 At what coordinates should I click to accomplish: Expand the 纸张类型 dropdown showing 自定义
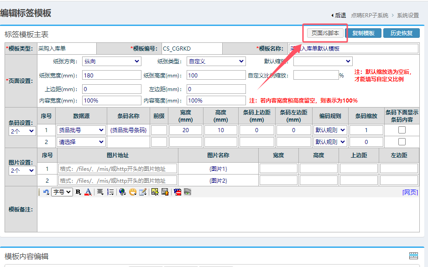216,62
